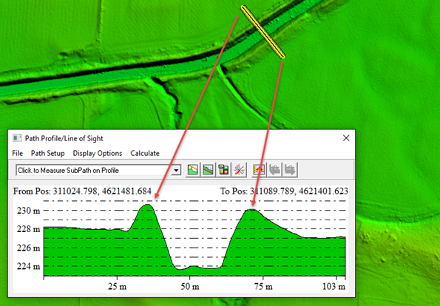This screenshot has height=306, width=440.
Task: Click the Path Profile window title icon
Action: (17, 138)
